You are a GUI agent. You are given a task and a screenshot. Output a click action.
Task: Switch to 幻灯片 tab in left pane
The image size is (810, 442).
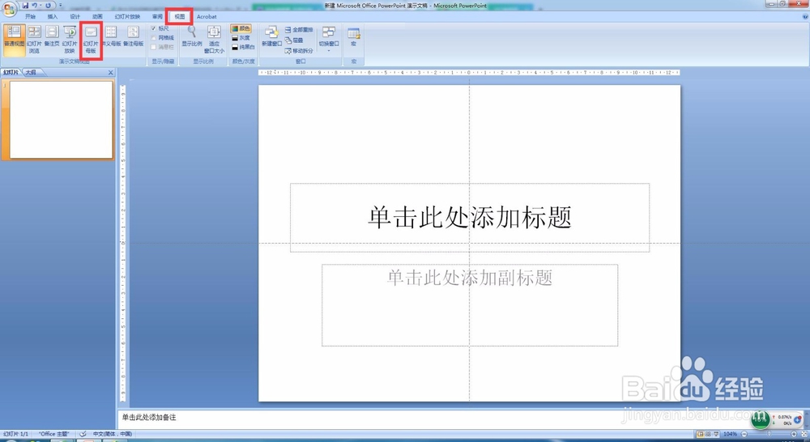point(11,72)
